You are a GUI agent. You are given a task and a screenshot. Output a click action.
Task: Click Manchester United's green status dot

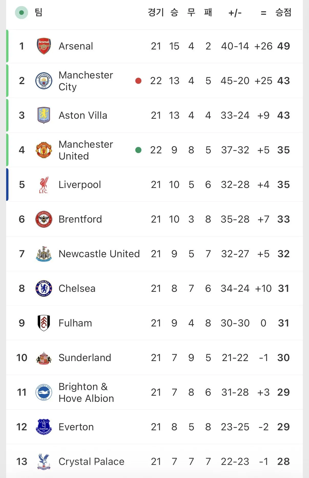pyautogui.click(x=138, y=150)
